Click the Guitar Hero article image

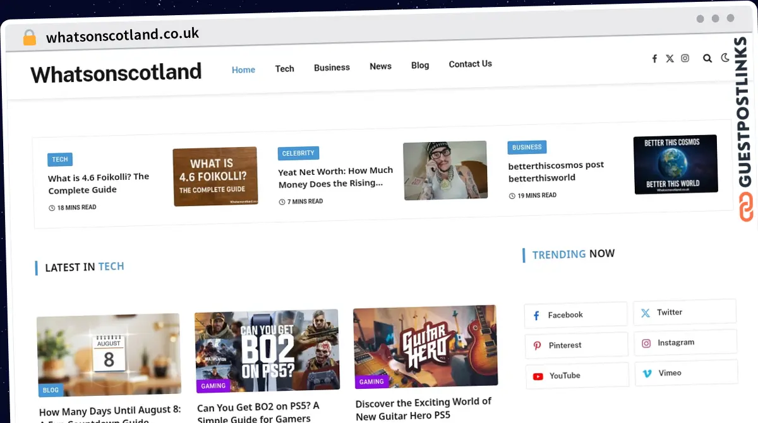(x=425, y=345)
